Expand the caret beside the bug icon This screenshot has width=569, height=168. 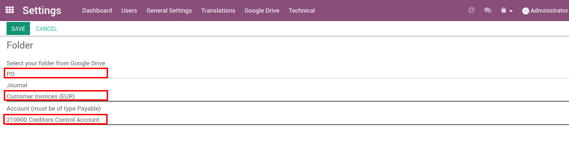(511, 11)
